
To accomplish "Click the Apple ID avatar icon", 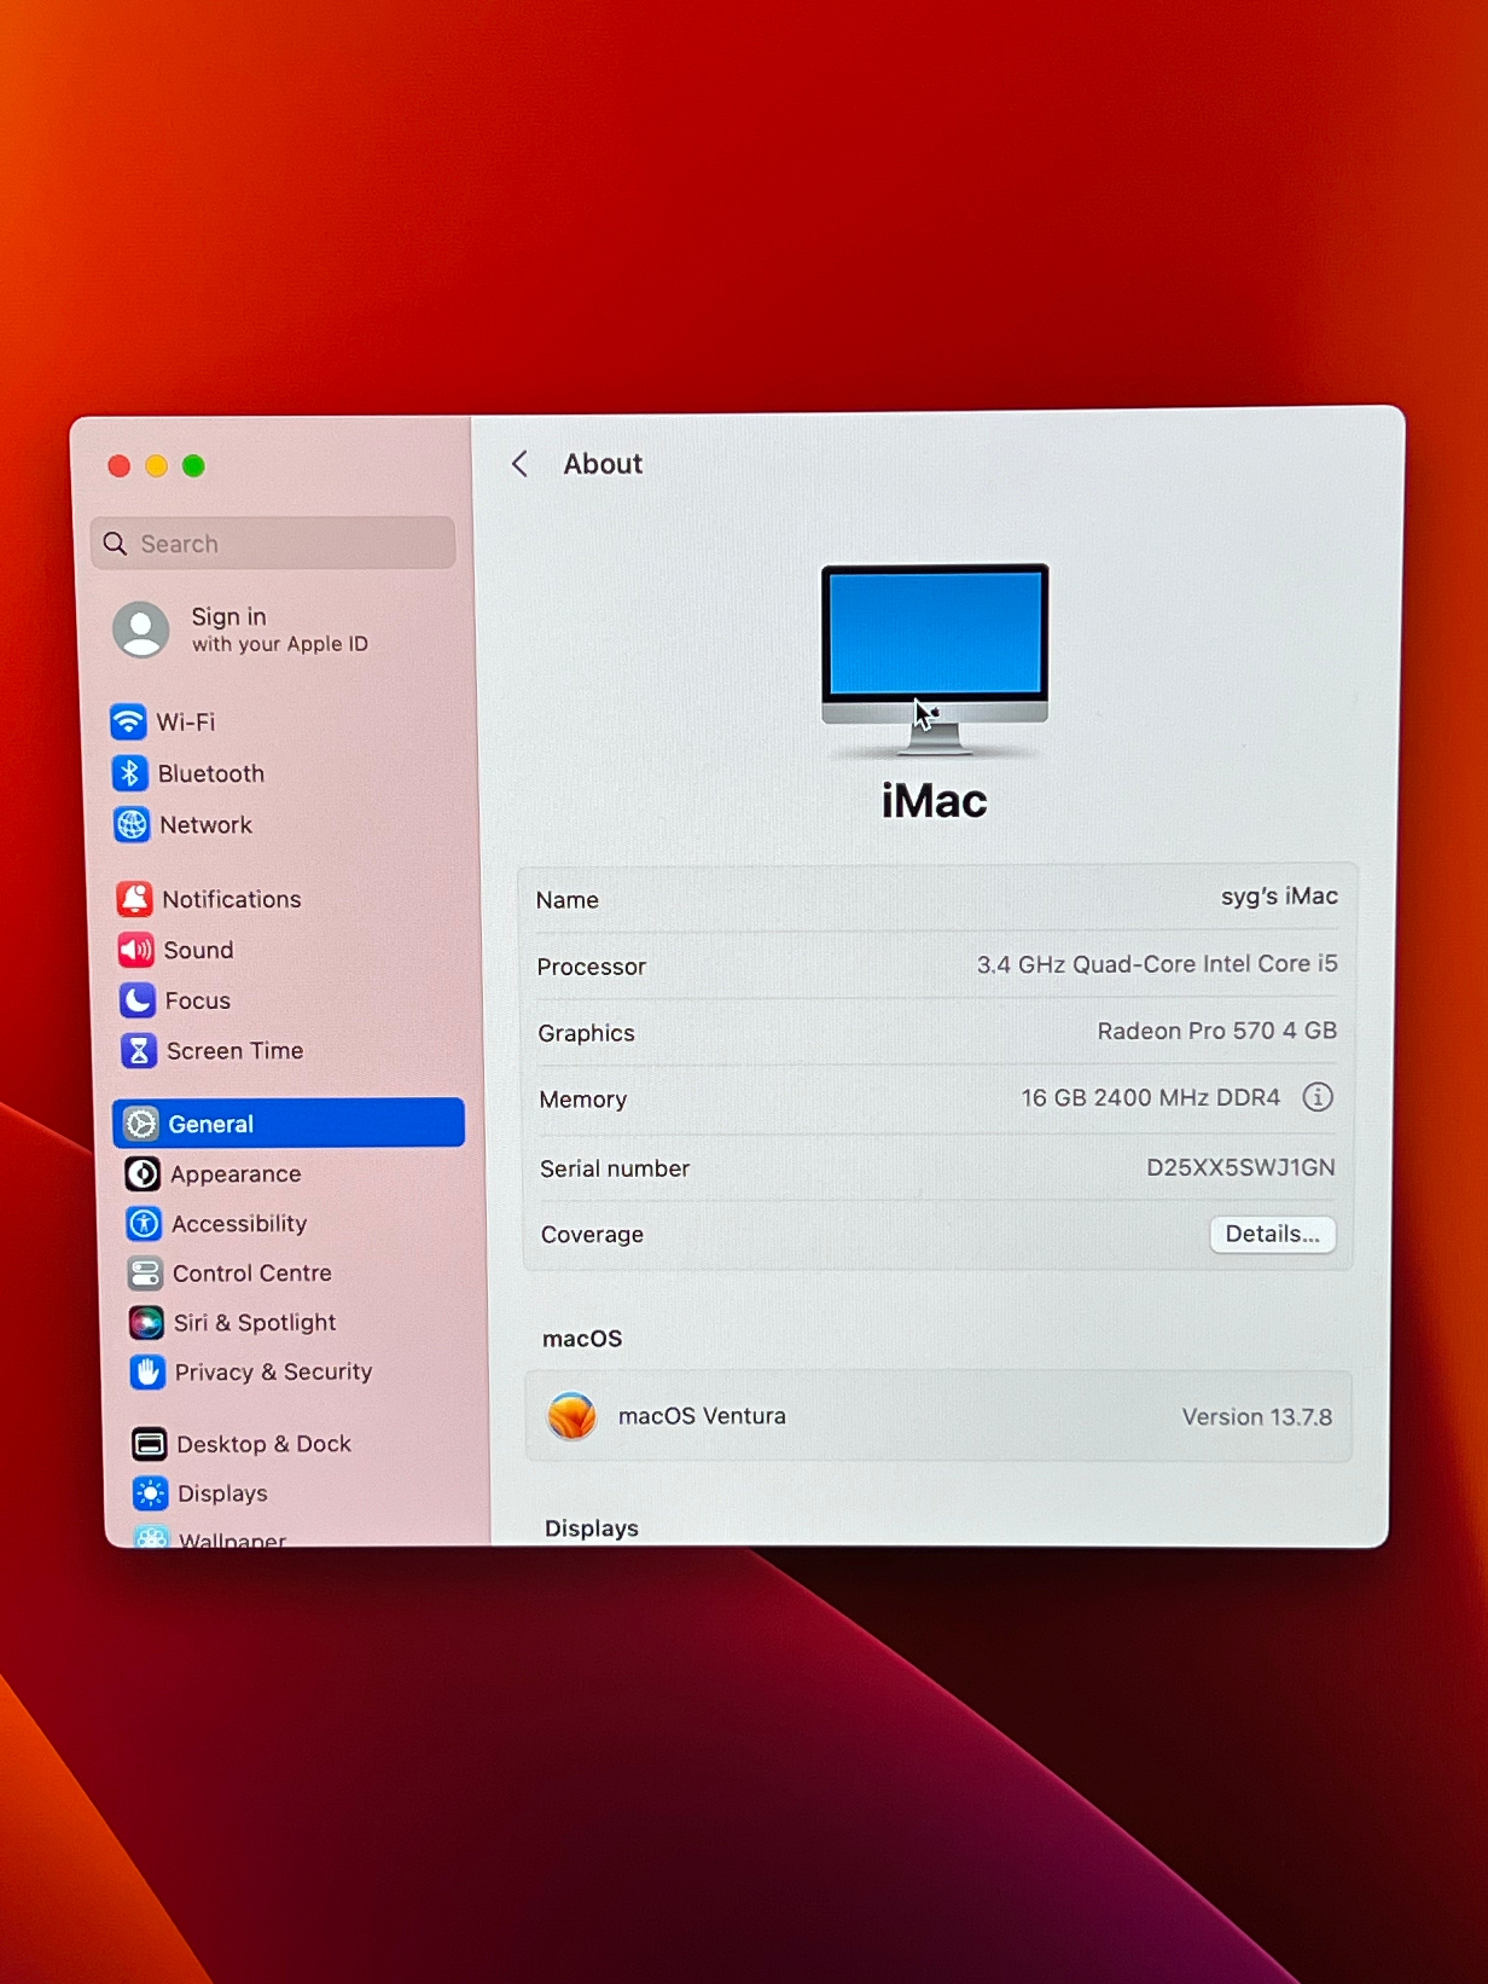I will click(141, 629).
